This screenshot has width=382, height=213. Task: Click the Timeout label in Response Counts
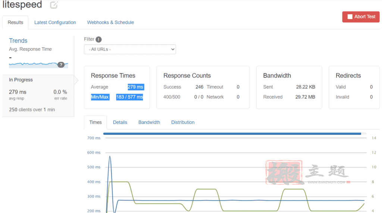pos(215,87)
